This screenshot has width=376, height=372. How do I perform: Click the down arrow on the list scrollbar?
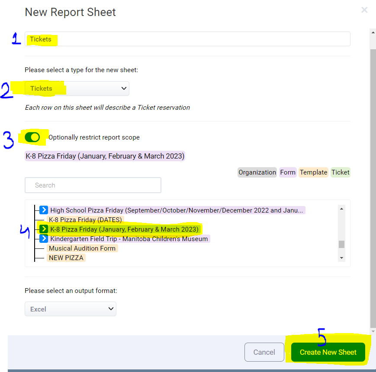click(341, 258)
